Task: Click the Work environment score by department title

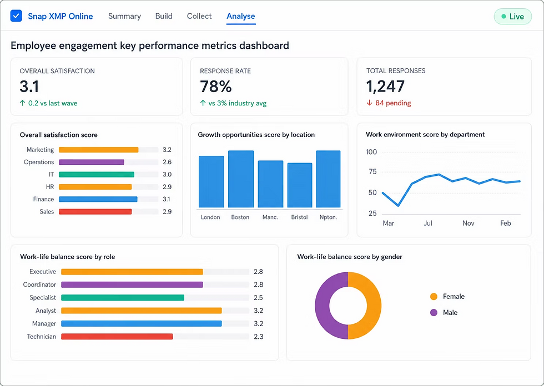Action: [425, 134]
